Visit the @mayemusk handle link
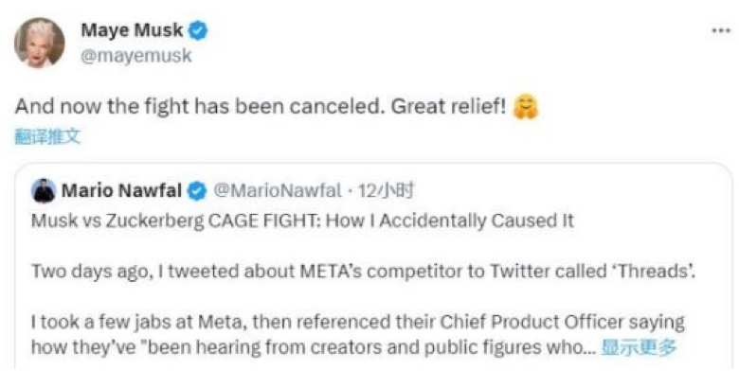The image size is (739, 371). point(136,56)
